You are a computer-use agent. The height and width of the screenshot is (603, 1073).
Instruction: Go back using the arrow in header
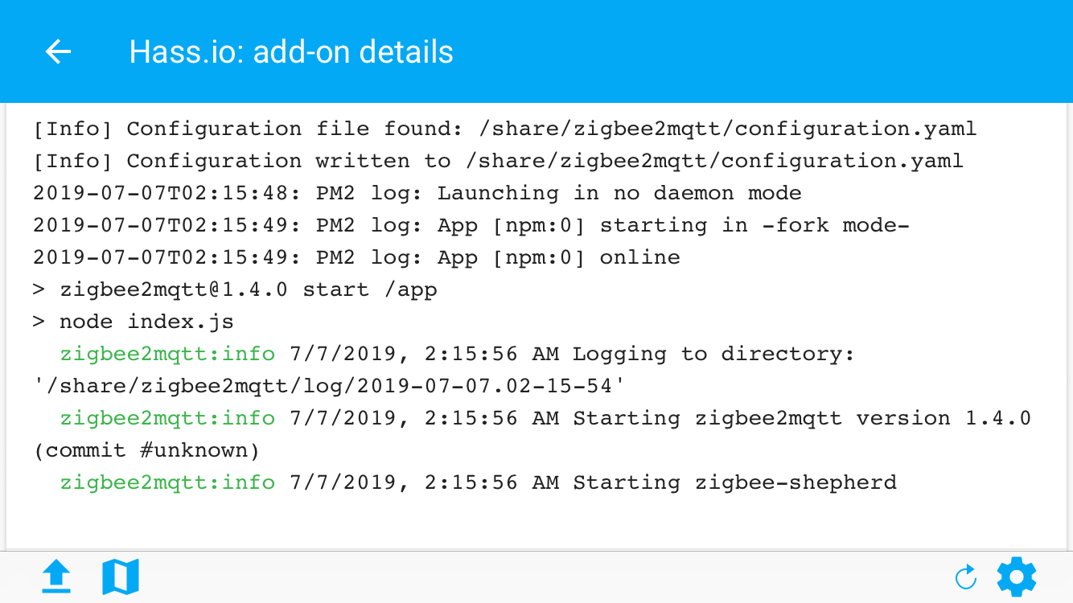point(58,52)
